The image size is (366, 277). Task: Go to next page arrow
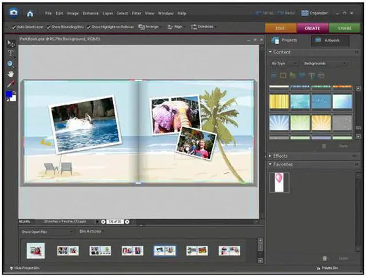(127, 221)
